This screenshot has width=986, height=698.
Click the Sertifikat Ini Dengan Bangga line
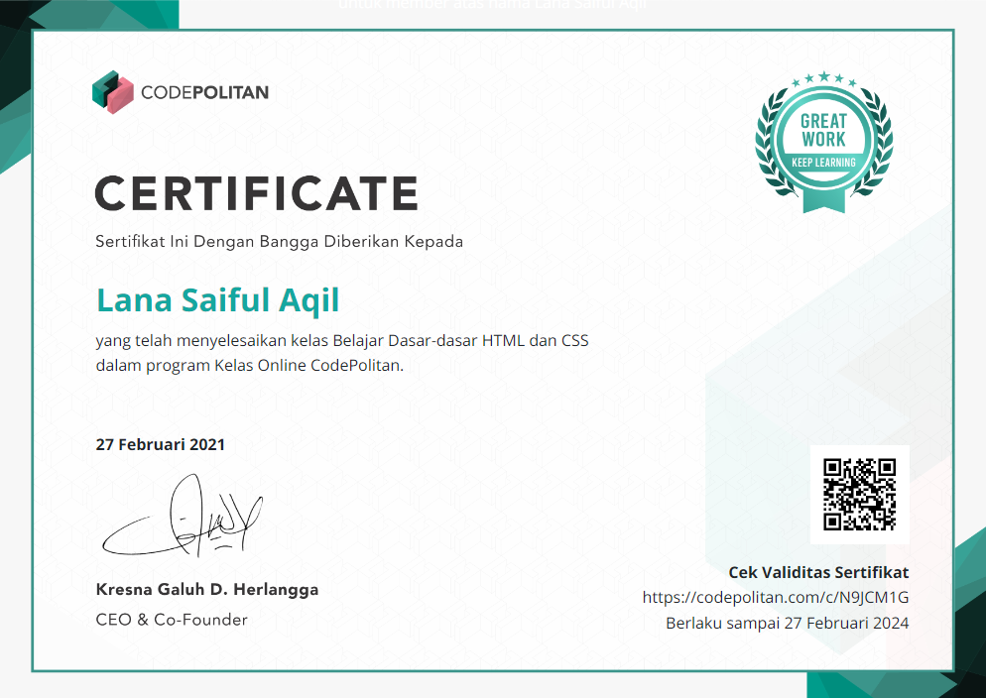(x=279, y=241)
